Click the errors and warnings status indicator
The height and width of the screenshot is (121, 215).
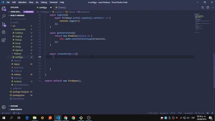pos(17,113)
